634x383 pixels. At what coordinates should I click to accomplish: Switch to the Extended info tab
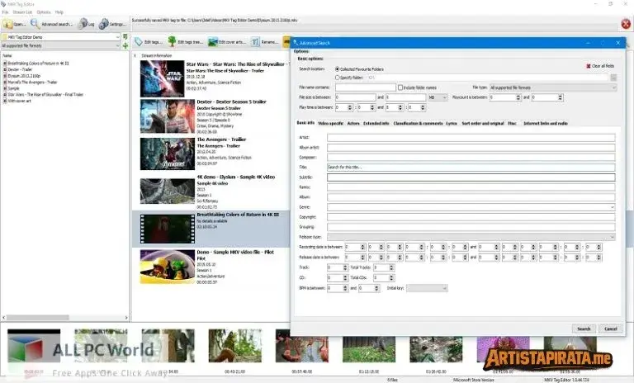click(376, 123)
